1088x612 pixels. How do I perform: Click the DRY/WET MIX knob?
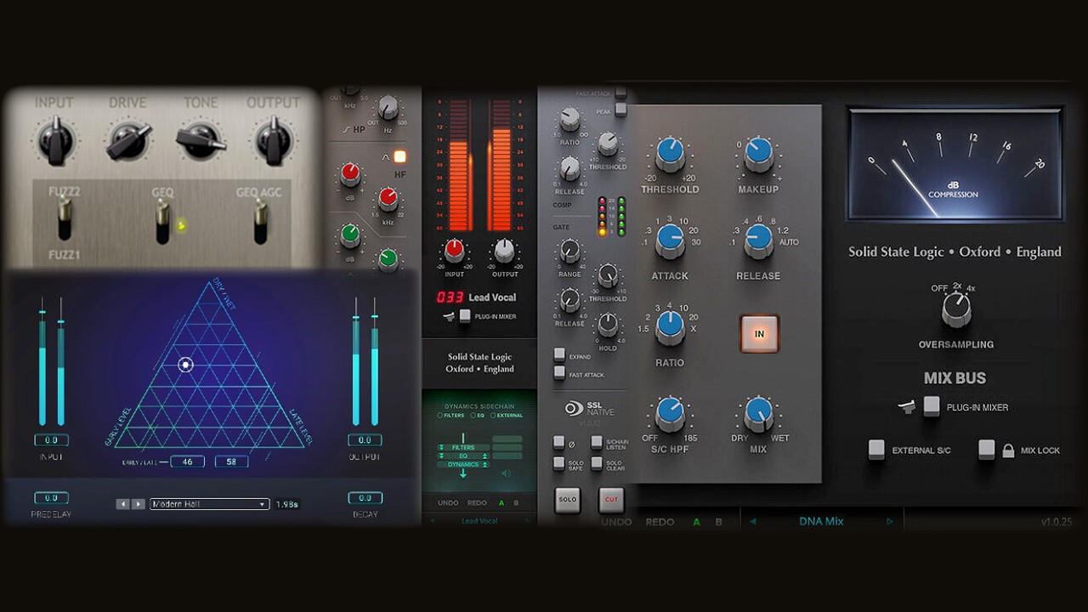click(758, 414)
